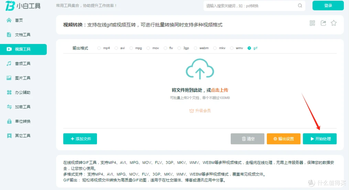Open 文档工具 in the sidebar
This screenshot has height=190, width=349.
click(23, 35)
